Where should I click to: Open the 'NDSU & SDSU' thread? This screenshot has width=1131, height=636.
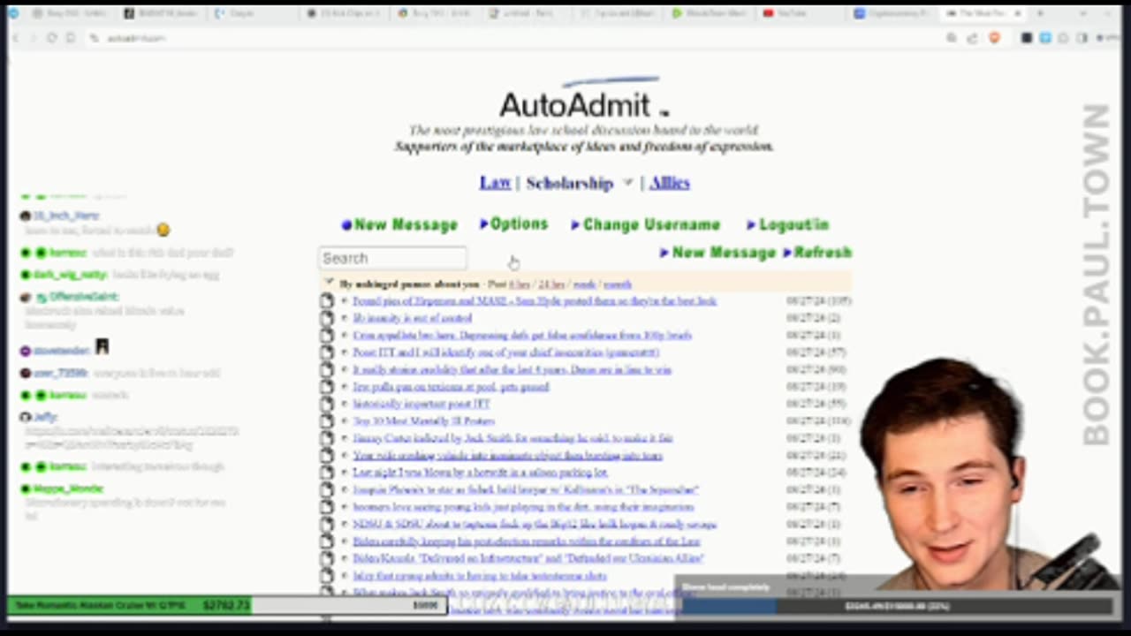535,524
